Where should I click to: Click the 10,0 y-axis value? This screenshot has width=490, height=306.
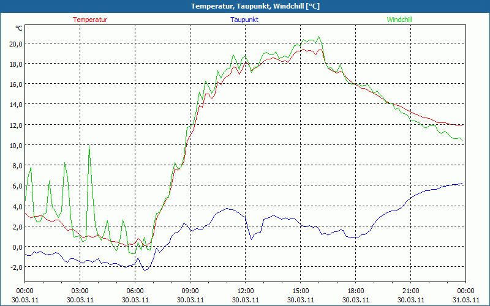pos(16,146)
